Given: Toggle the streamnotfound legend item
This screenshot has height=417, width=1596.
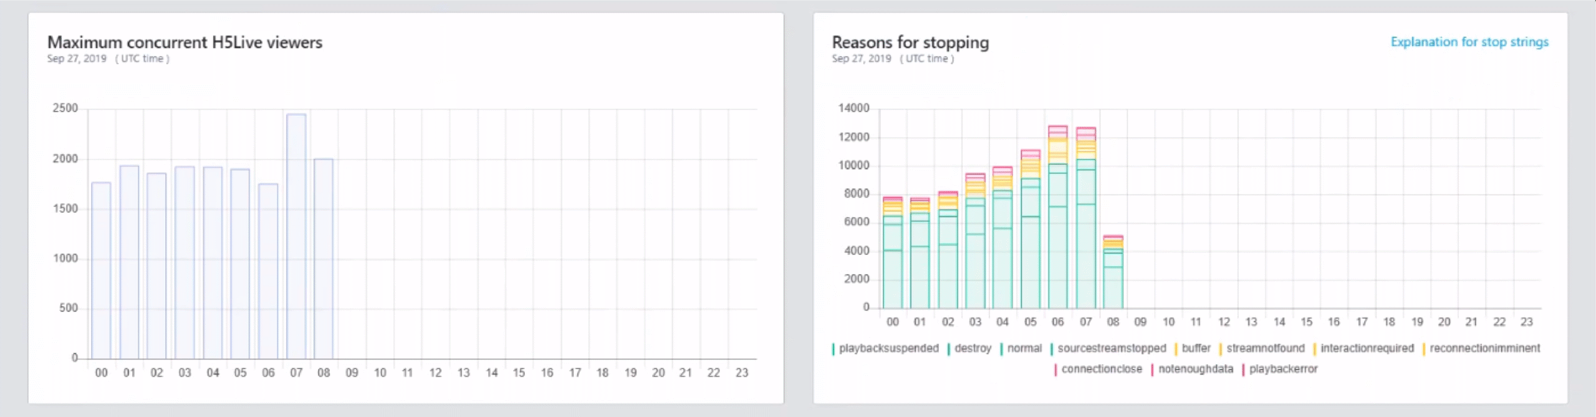Looking at the screenshot, I should click(1265, 348).
